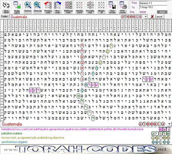Click the magenta boxed Hebrew word in legend
172x154 pixels.
[x=164, y=129]
